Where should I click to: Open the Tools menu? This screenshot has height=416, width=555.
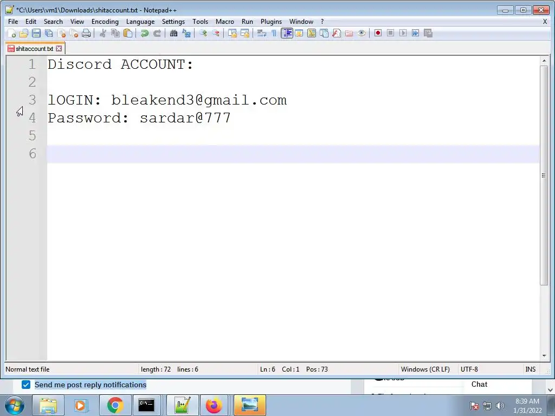[201, 22]
